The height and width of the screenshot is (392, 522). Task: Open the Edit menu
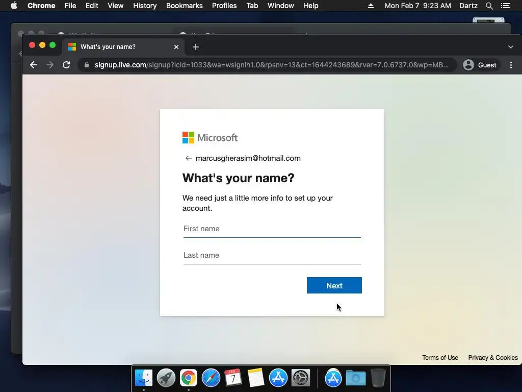(x=92, y=6)
